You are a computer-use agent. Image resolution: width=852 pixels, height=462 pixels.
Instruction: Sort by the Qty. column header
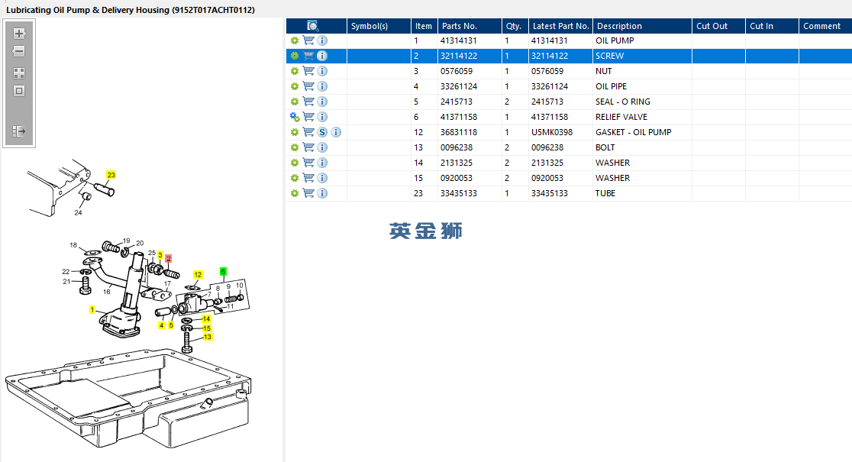tap(515, 25)
